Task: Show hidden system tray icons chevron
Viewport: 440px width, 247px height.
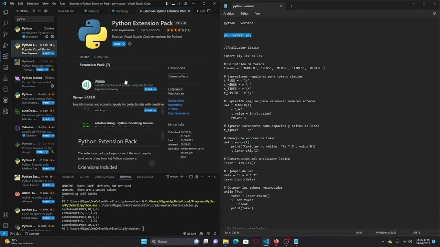Action: click(383, 242)
